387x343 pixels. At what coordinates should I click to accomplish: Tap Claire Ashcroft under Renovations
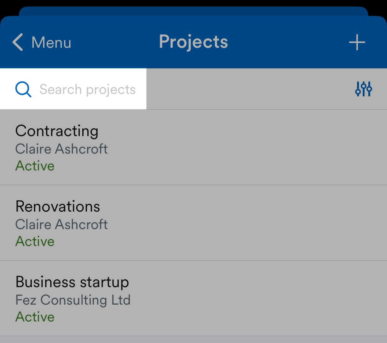tap(61, 224)
